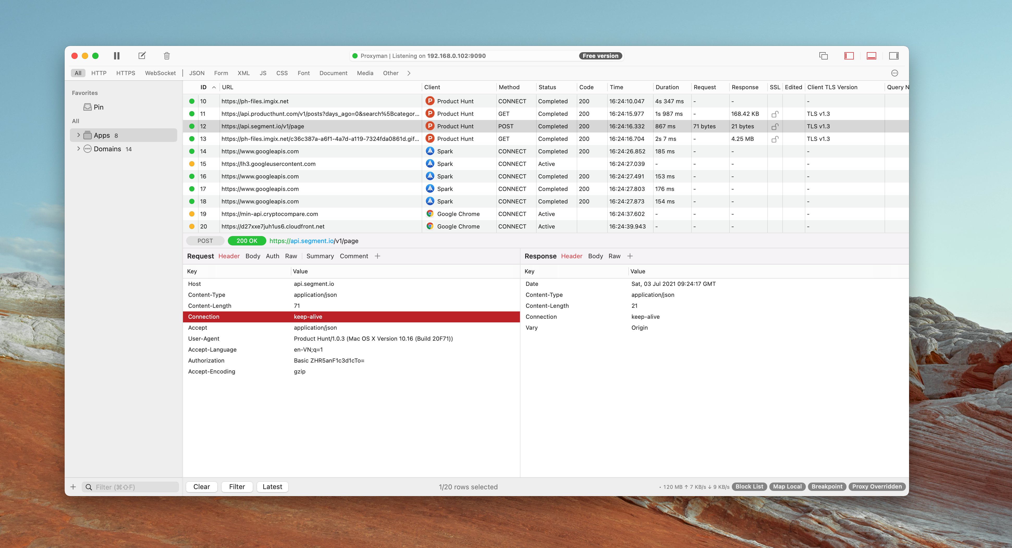Add a new request tab with plus icon
Screen dimensions: 1012x548
pyautogui.click(x=378, y=256)
